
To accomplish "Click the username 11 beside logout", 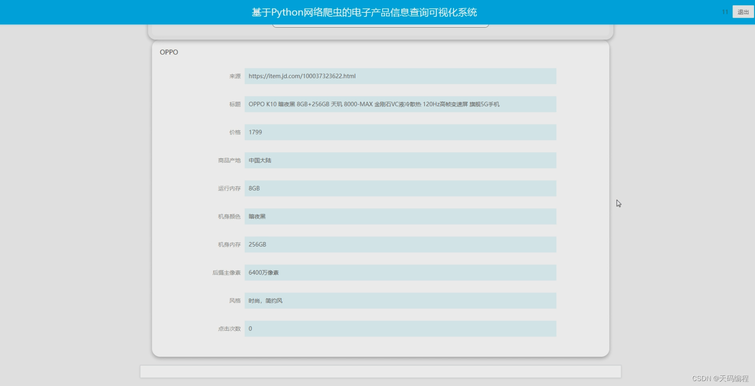I will click(x=725, y=12).
